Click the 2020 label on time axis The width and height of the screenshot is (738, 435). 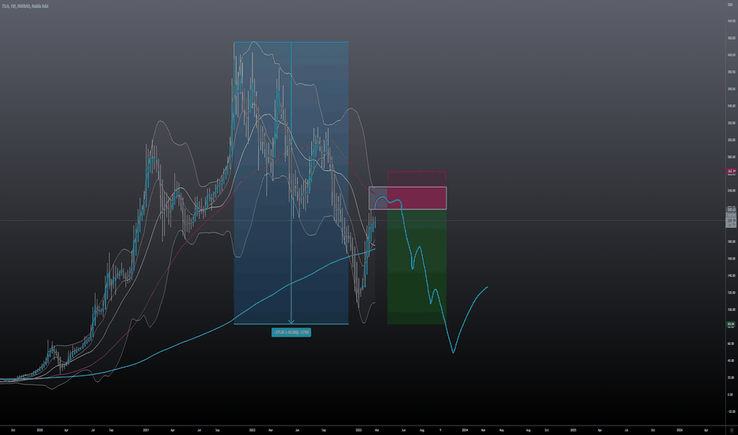40,429
